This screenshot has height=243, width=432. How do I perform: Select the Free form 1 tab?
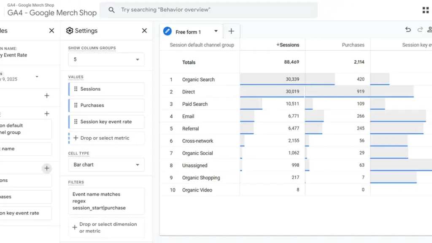pos(188,32)
